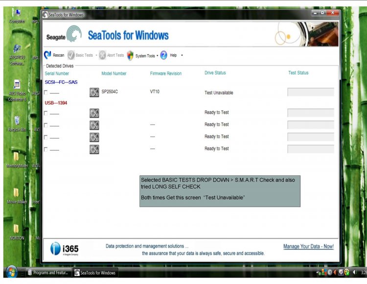Open the Basic Tests menu label

pyautogui.click(x=84, y=55)
